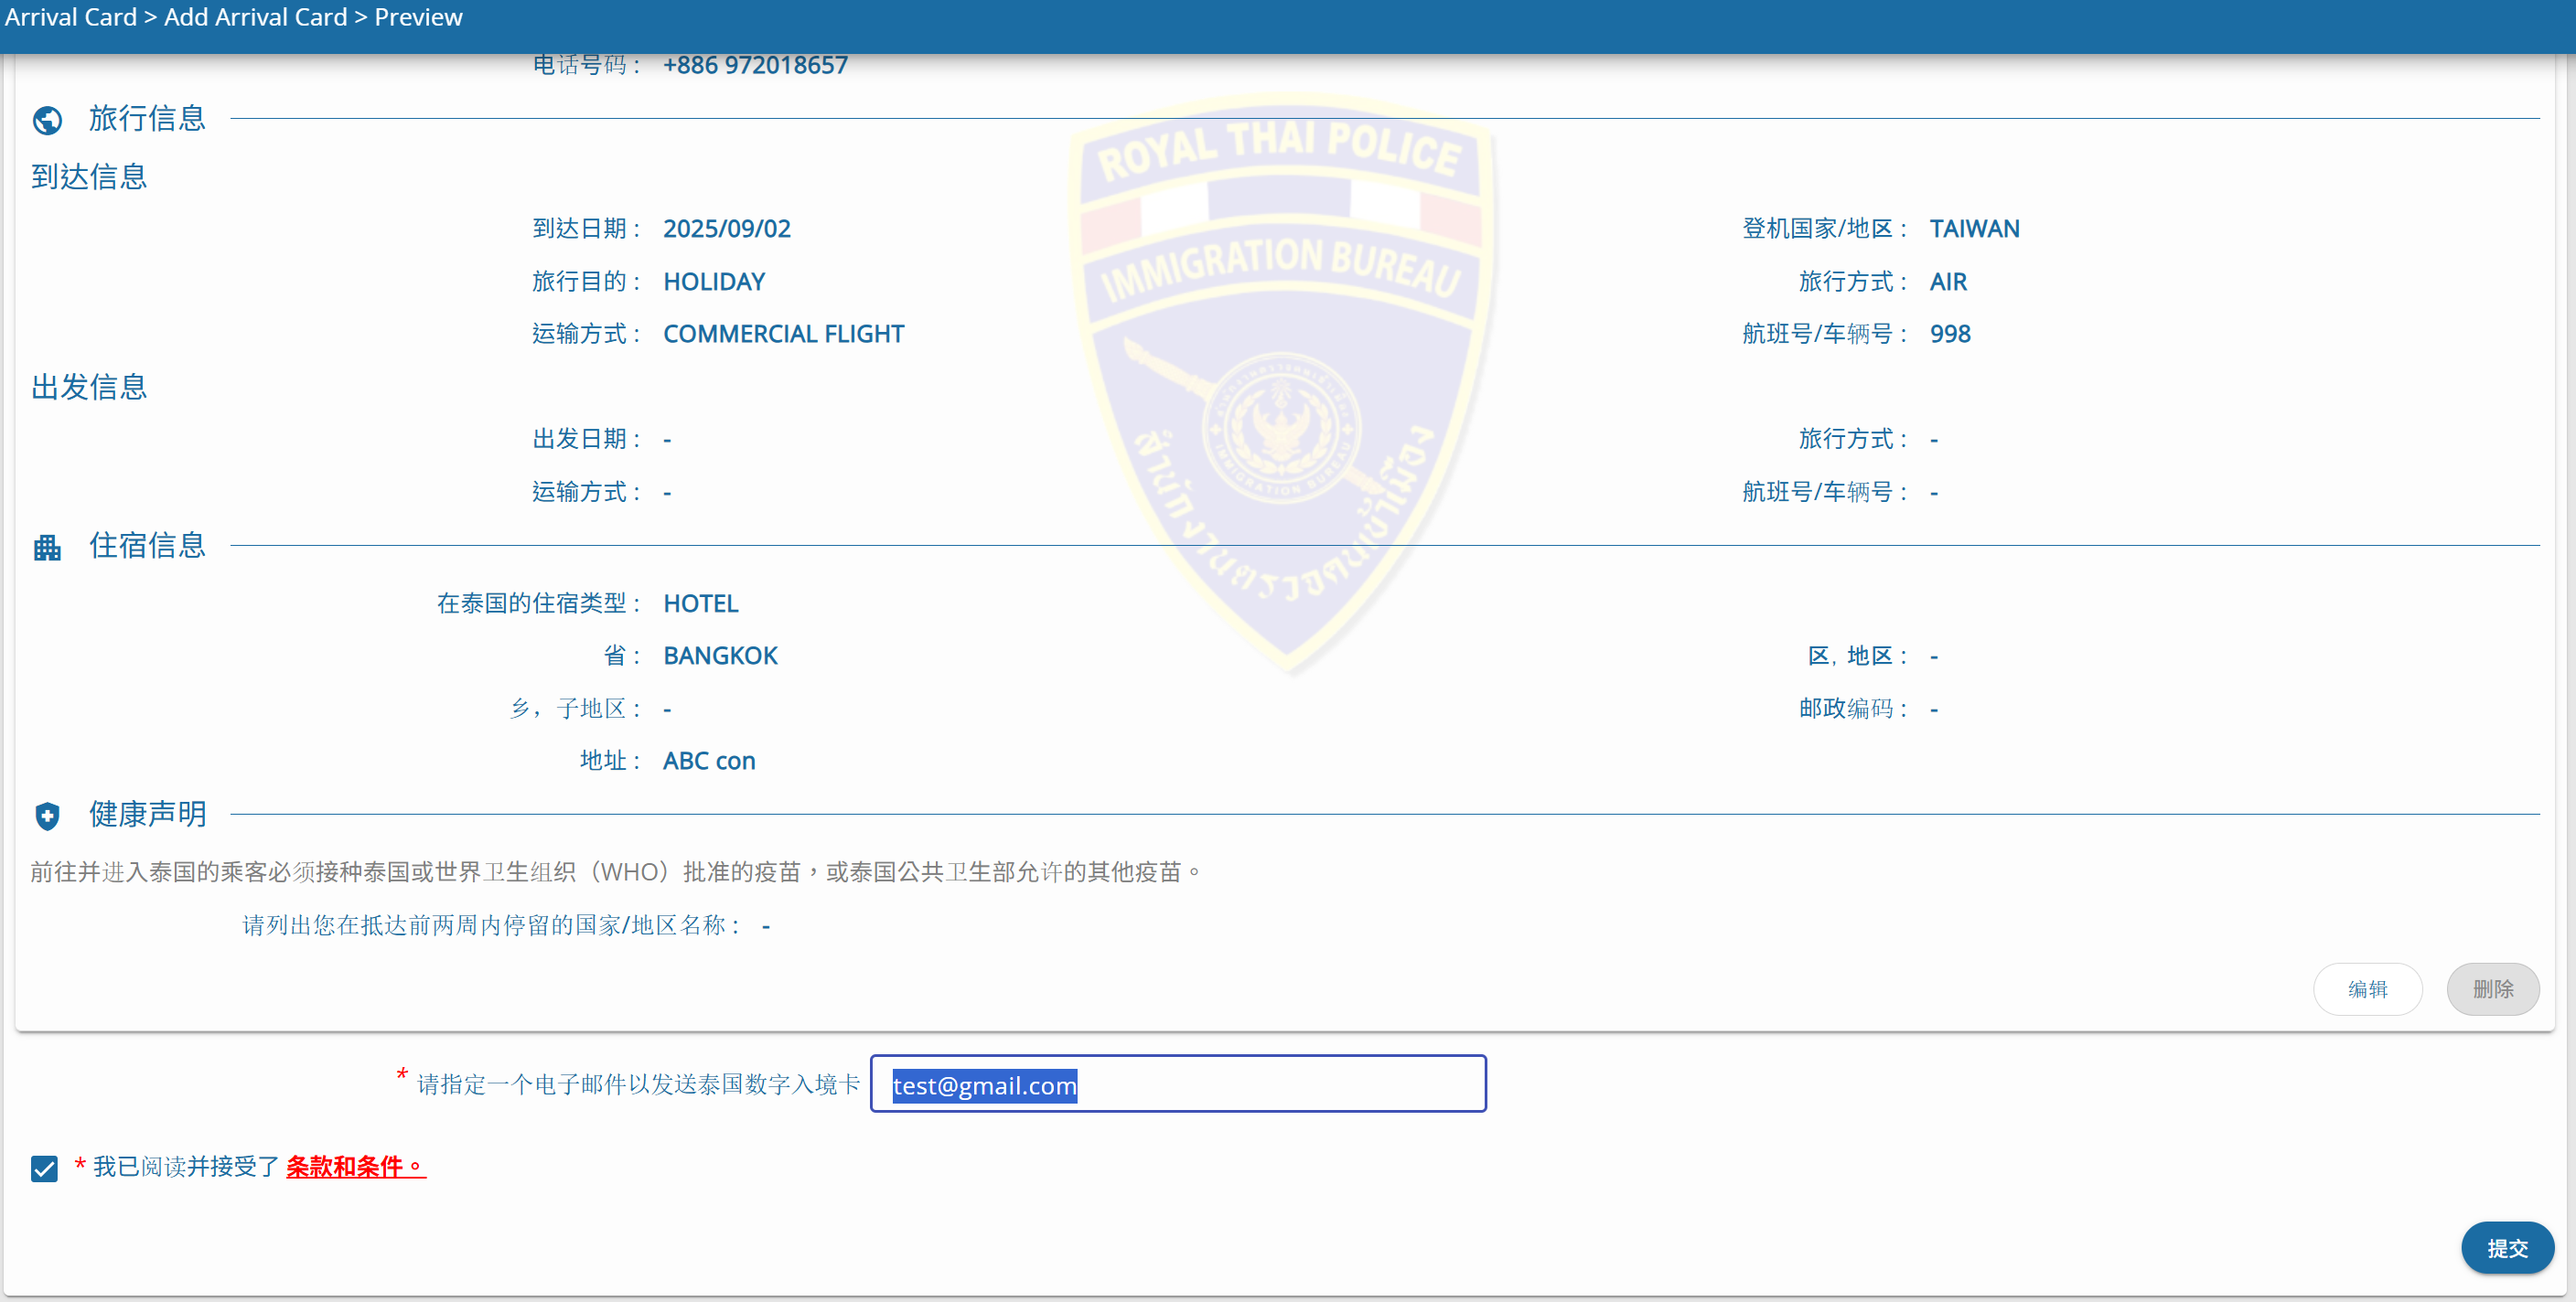
Task: Click the 住宿信息 section heading
Action: point(147,545)
